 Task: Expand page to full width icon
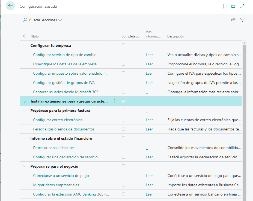242,6
